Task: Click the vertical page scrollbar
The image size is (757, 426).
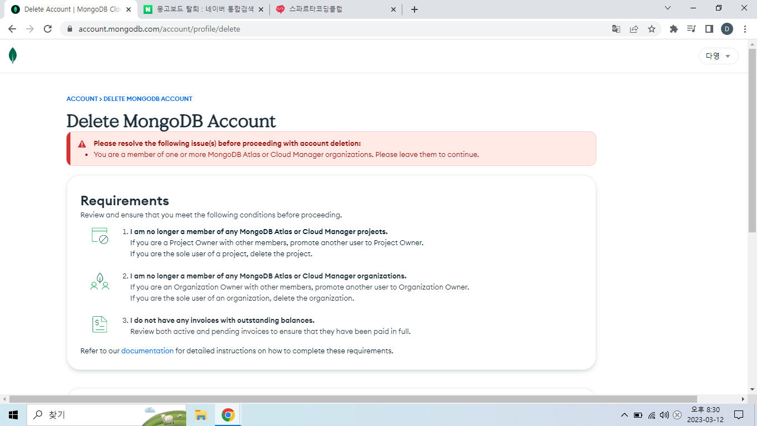Action: pyautogui.click(x=752, y=140)
